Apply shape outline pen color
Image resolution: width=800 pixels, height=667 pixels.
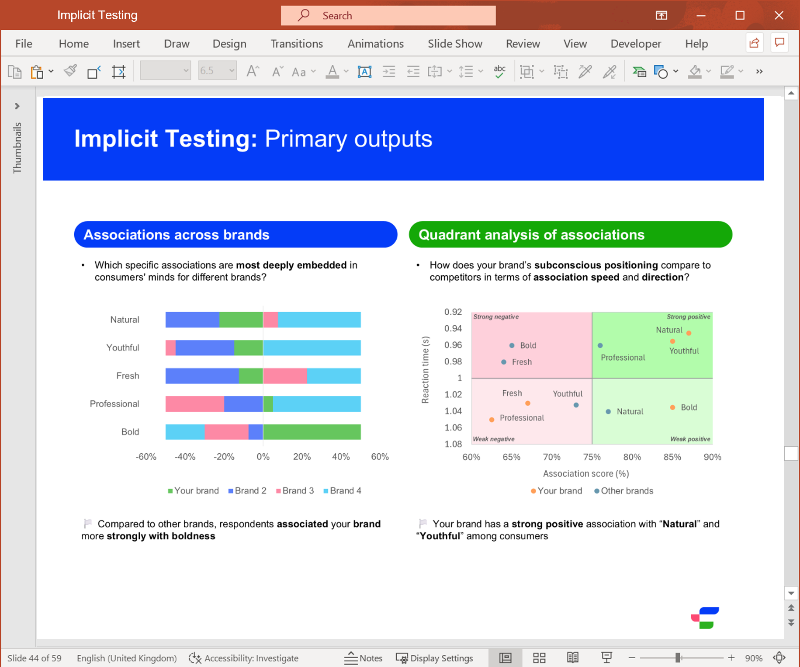(727, 71)
